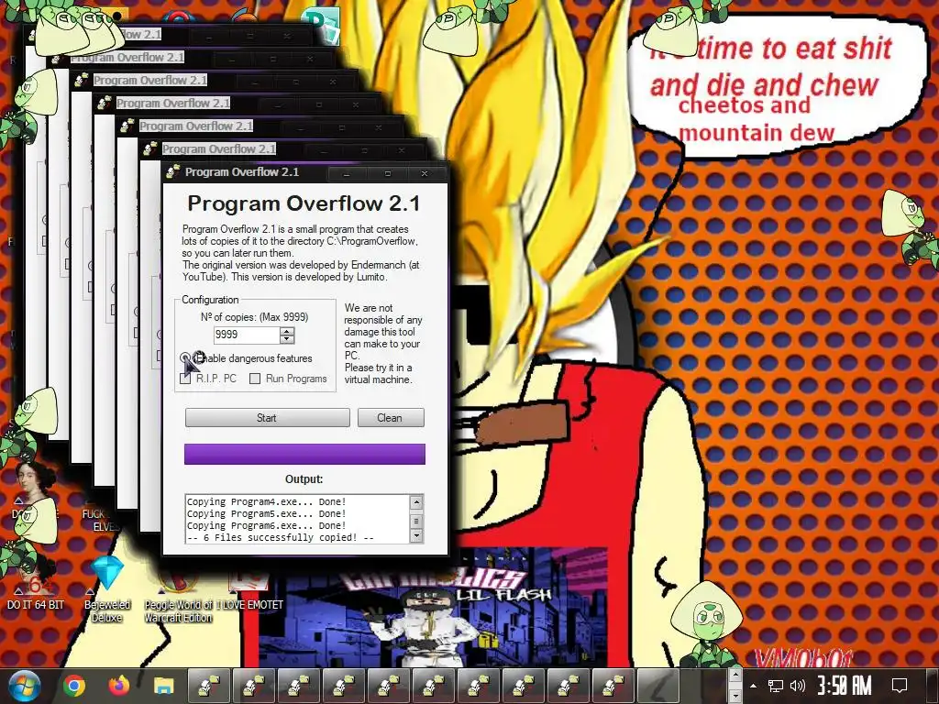Open File Explorer from the taskbar
The height and width of the screenshot is (704, 939).
tap(163, 686)
